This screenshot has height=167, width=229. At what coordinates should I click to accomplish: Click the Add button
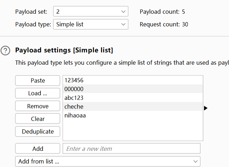pyautogui.click(x=38, y=148)
